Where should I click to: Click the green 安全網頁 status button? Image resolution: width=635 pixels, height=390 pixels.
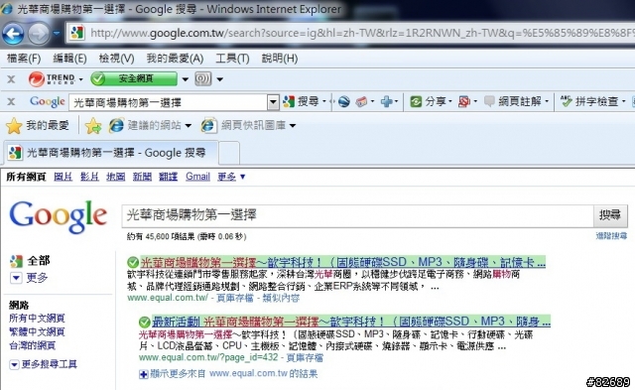pos(134,78)
